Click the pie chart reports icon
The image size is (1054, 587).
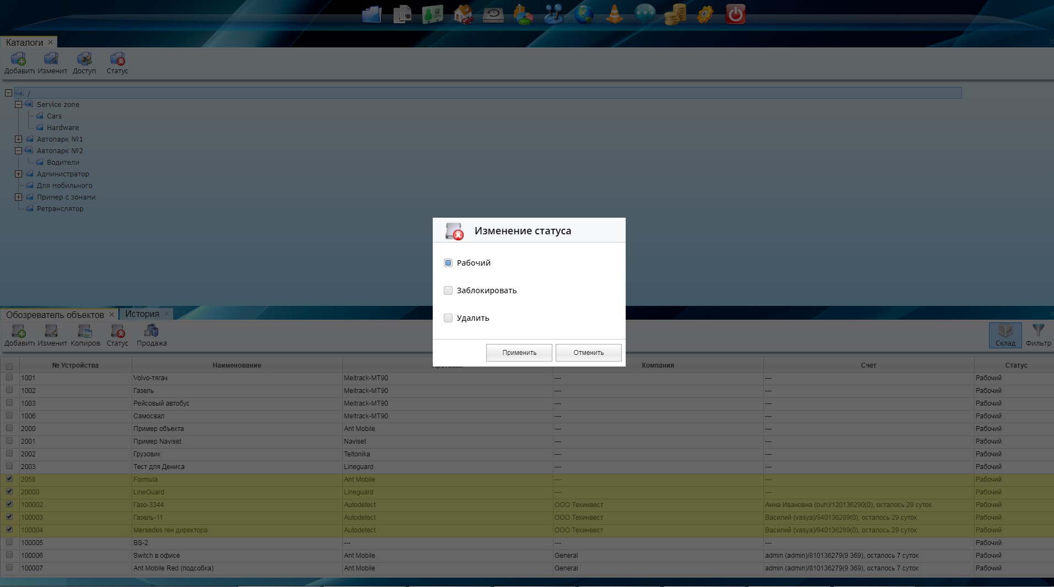[x=523, y=14]
